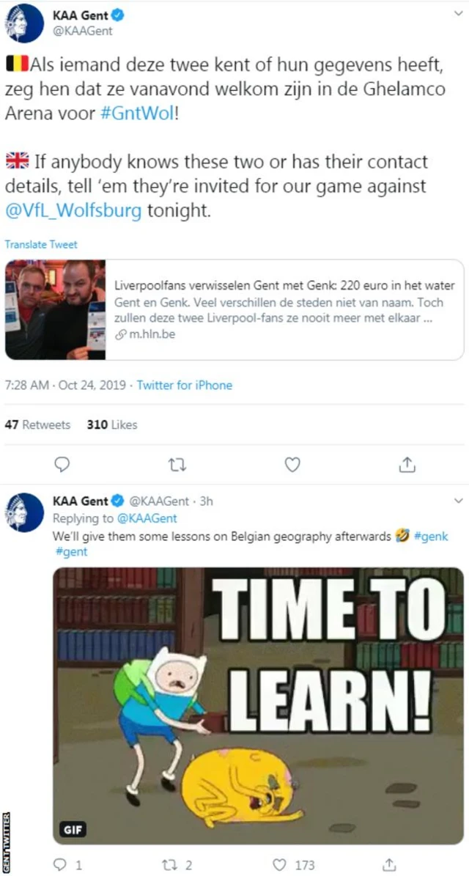Share the main tweet via the share icon
This screenshot has height=876, width=469.
(407, 464)
